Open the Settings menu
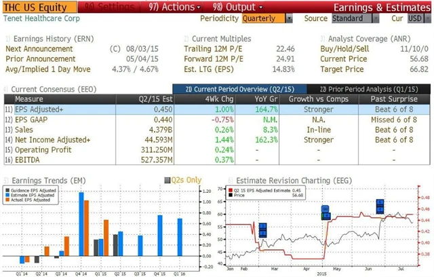Image resolution: width=434 pixels, height=277 pixels. click(x=111, y=7)
